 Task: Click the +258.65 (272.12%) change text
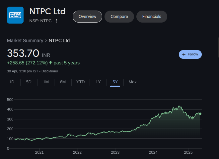tap(27, 63)
